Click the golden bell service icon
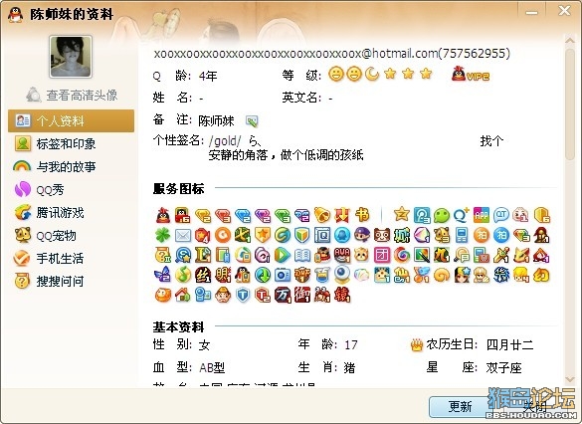Viewport: 582px width, 424px height. [x=321, y=215]
